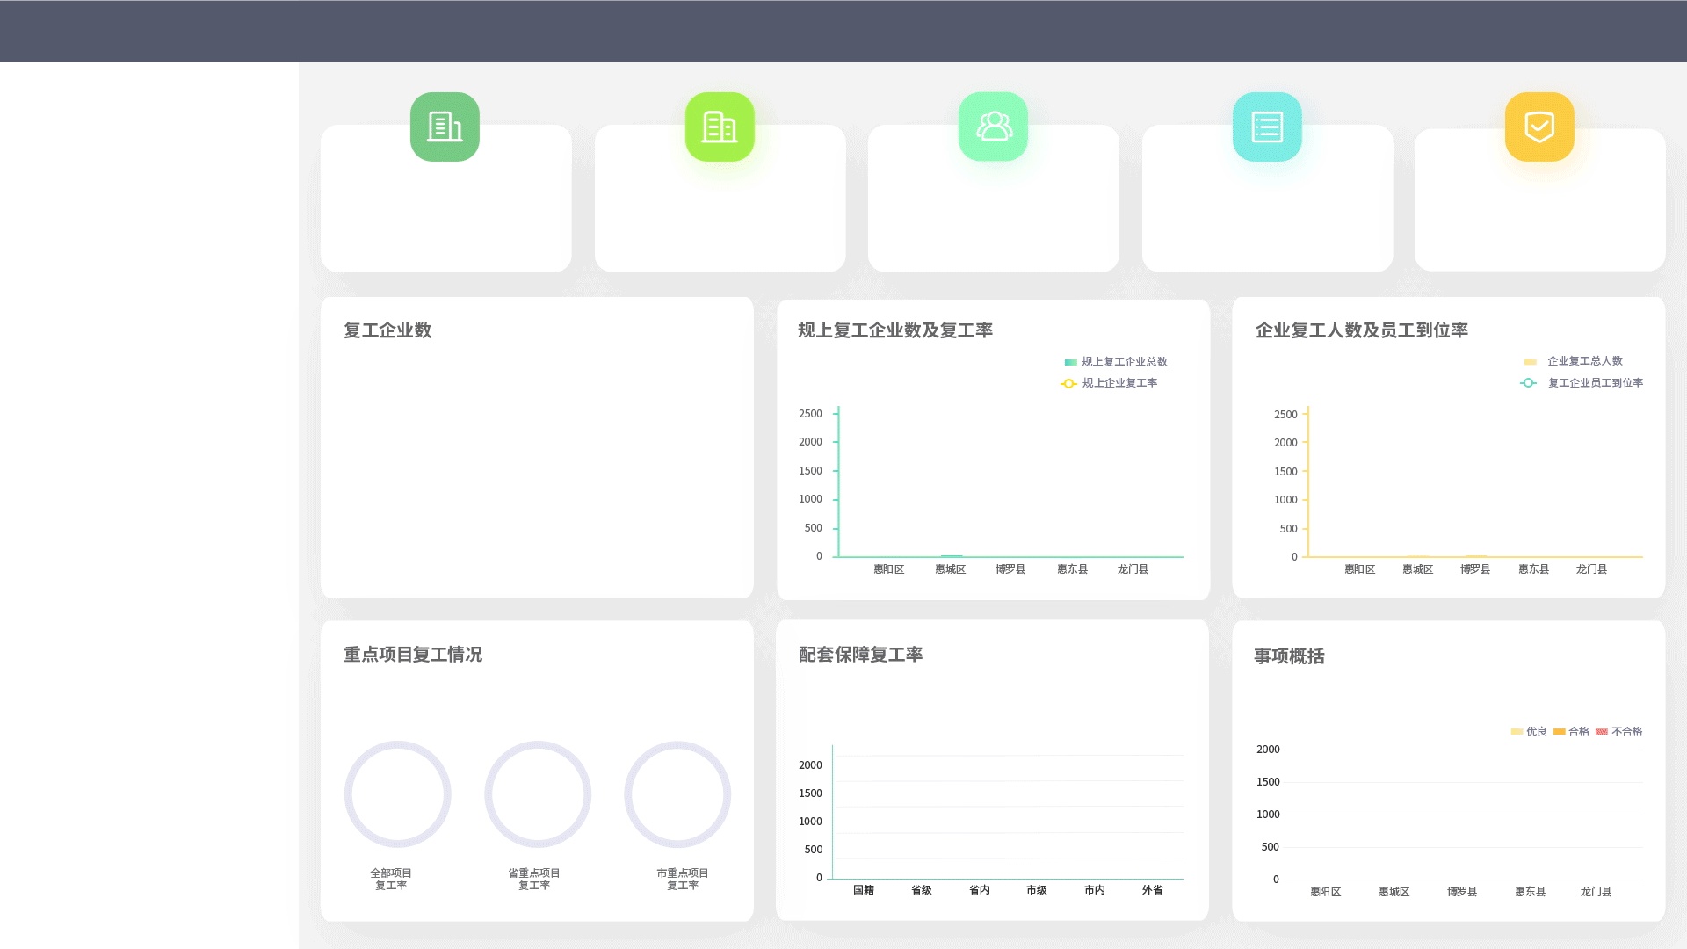Toggle 复工企业员工到位率 legend line
The image size is (1687, 949).
coord(1582,383)
